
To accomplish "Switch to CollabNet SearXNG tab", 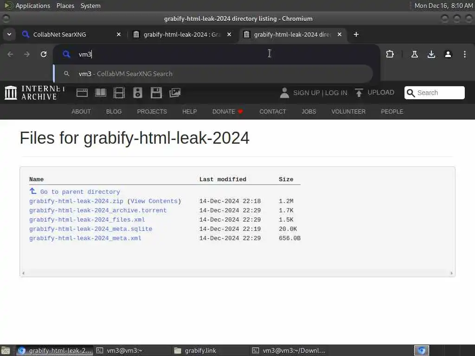I will click(x=71, y=34).
